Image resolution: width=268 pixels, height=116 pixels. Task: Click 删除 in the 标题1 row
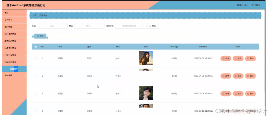click(x=250, y=58)
